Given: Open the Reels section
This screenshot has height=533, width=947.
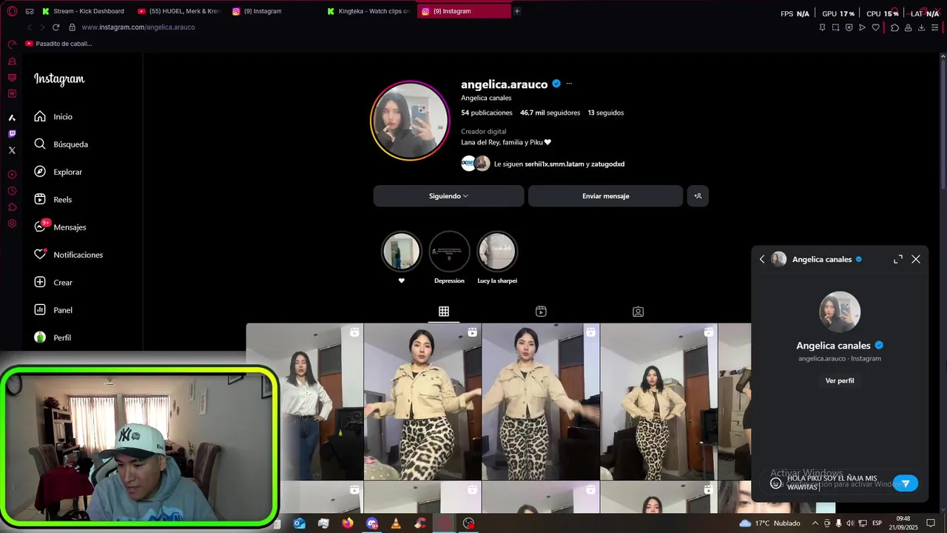Looking at the screenshot, I should point(53,200).
